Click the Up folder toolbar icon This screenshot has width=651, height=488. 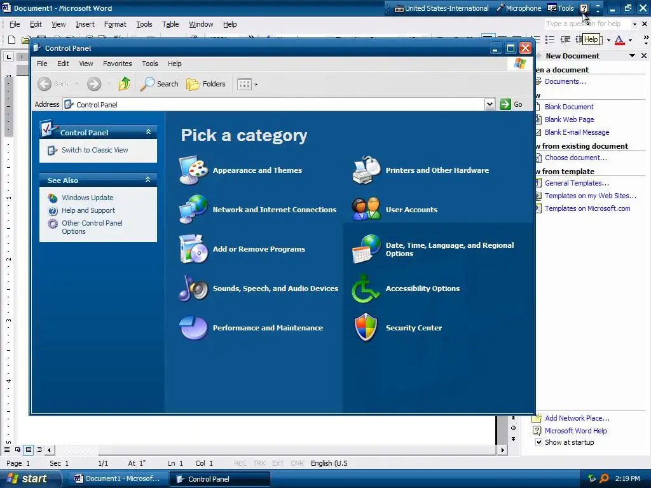[124, 84]
